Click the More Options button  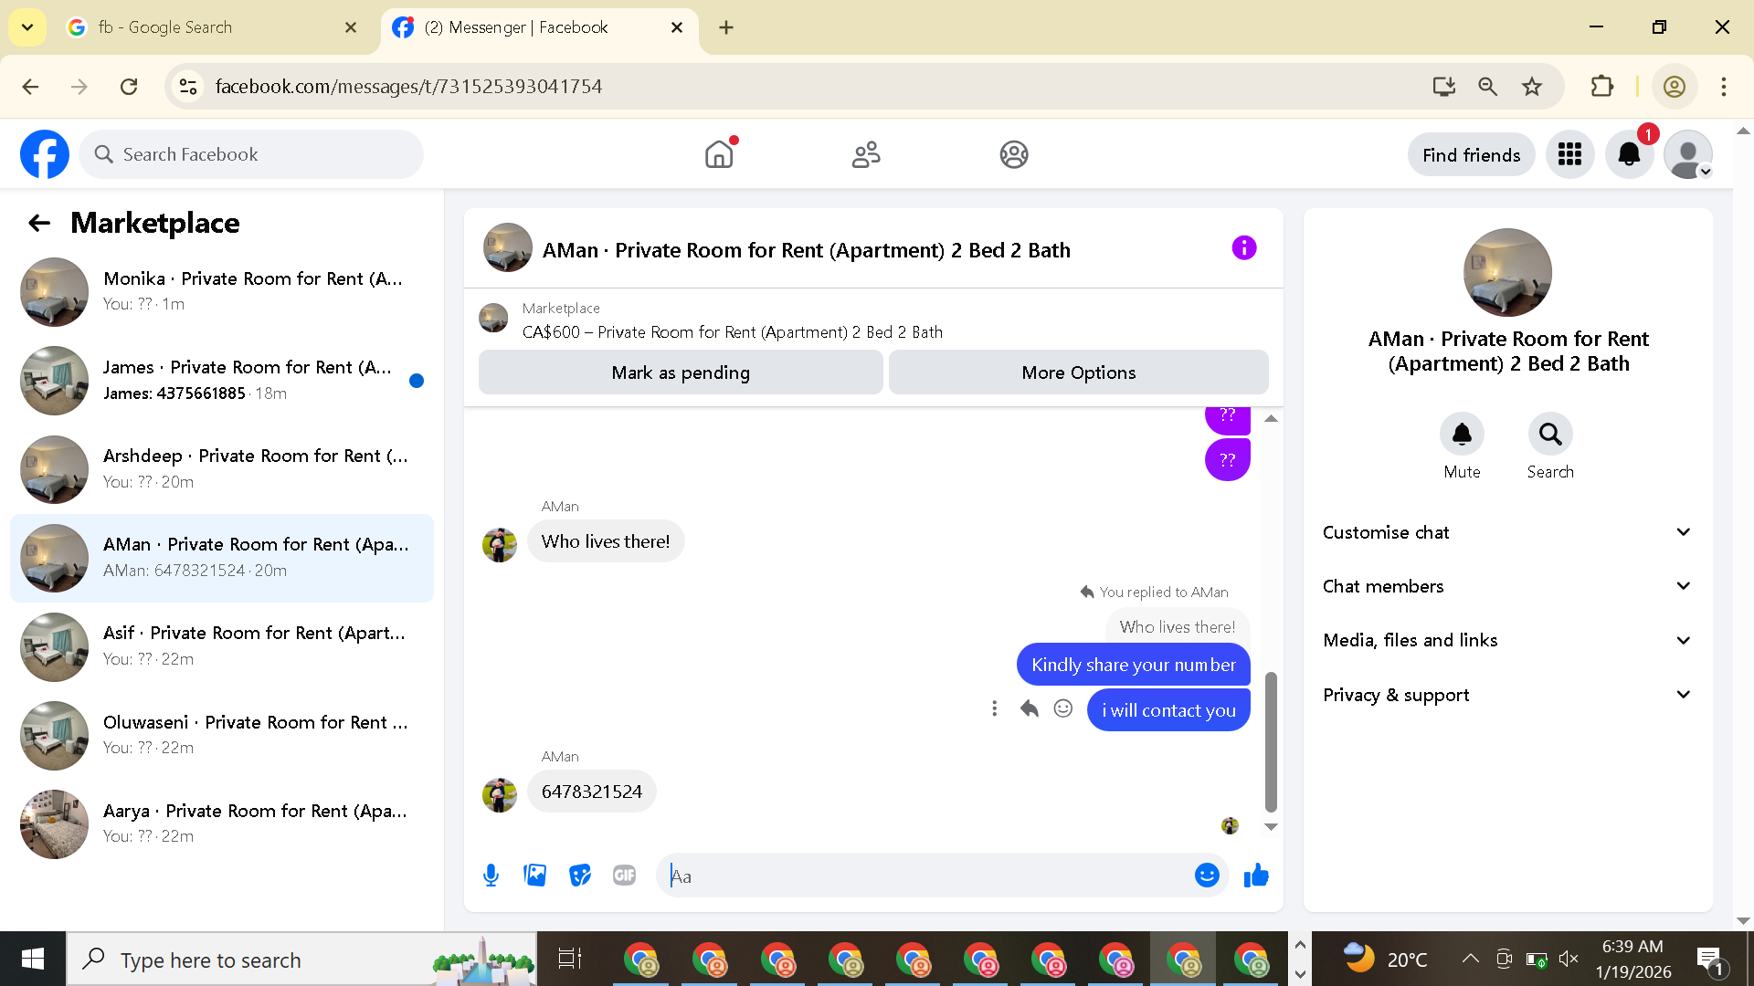(x=1078, y=372)
